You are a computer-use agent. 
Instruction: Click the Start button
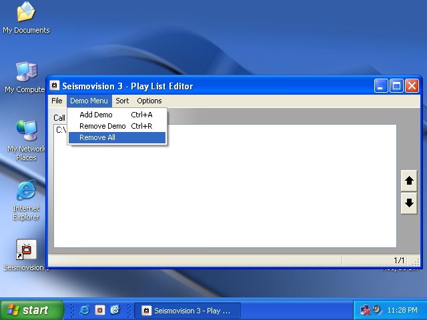click(x=32, y=310)
